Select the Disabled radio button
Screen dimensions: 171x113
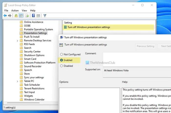pos(62,66)
